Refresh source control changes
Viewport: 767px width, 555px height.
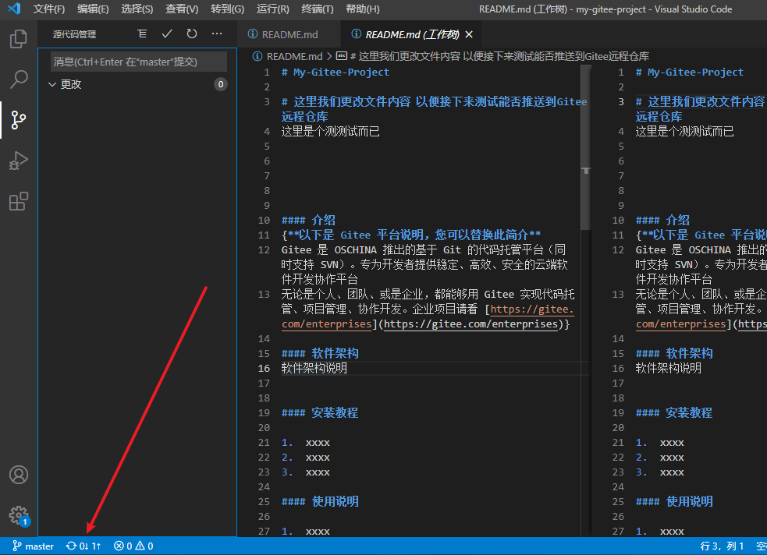point(192,34)
